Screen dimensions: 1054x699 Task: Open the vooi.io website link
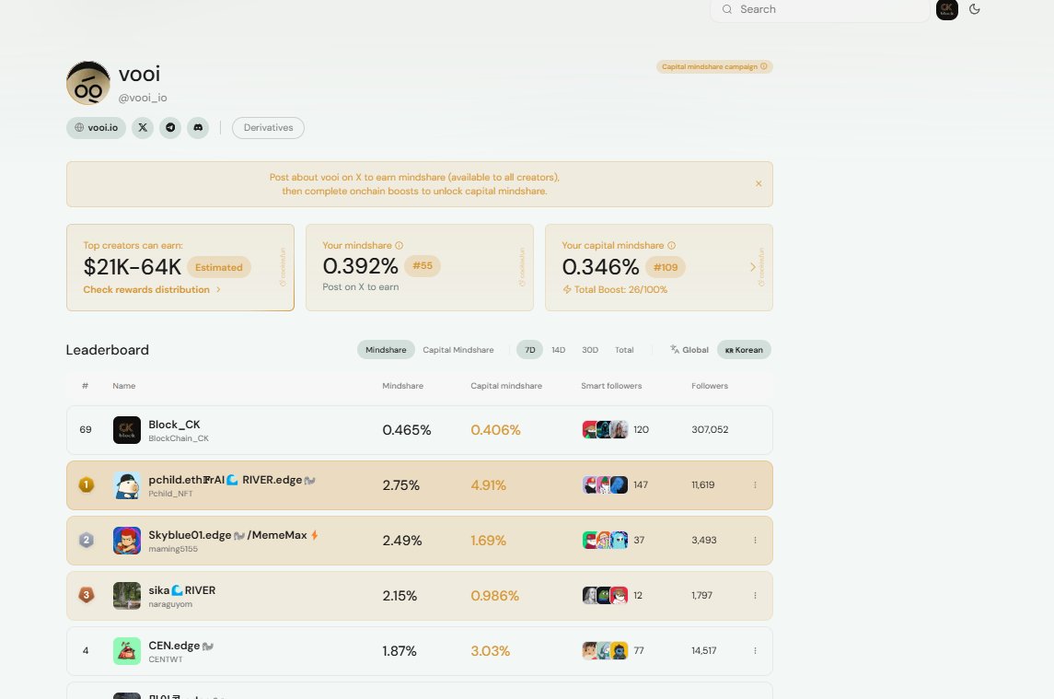[96, 128]
